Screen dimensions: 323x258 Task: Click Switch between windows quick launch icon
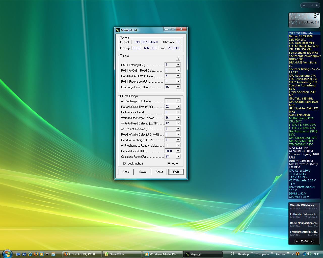coord(24,254)
